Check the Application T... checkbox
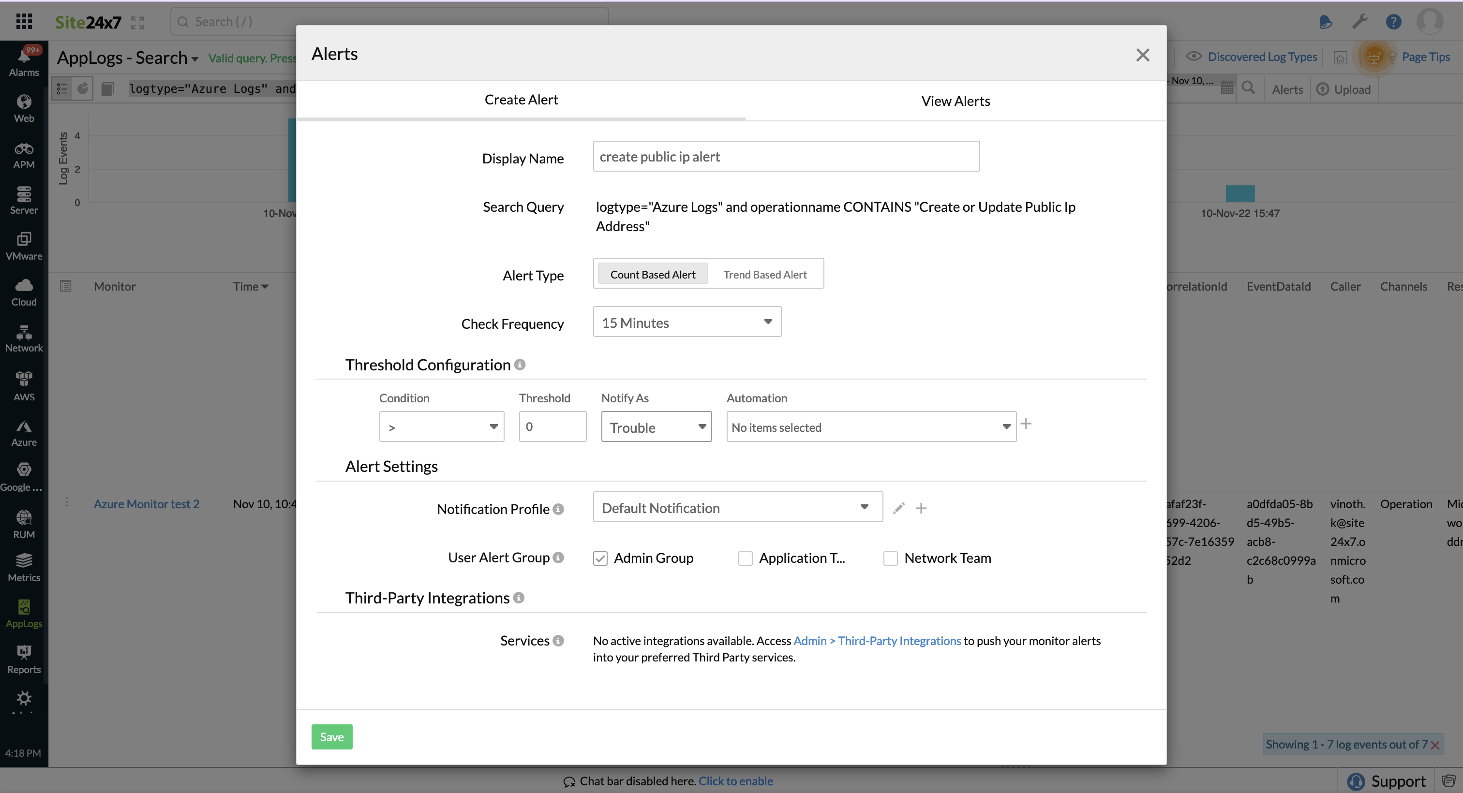 [x=745, y=558]
